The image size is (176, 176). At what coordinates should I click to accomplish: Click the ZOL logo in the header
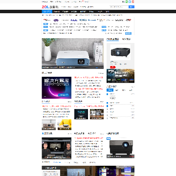[x=45, y=7]
